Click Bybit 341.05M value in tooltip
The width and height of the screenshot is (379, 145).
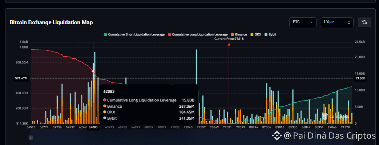coord(186,118)
